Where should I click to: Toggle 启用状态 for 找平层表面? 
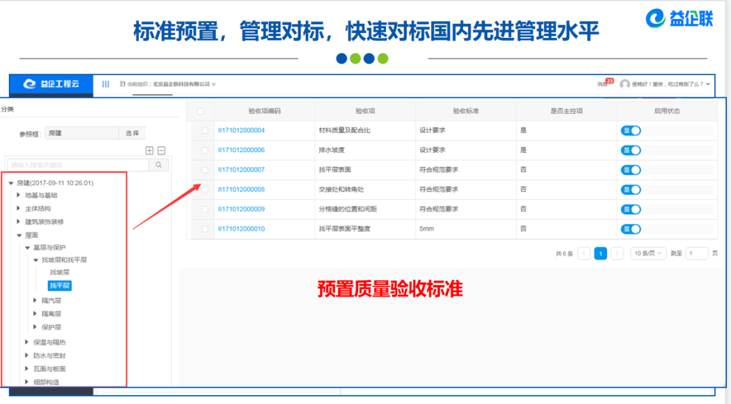click(x=631, y=170)
